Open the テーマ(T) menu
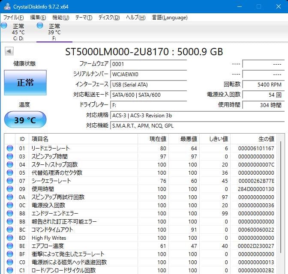288x274 pixels. point(84,18)
